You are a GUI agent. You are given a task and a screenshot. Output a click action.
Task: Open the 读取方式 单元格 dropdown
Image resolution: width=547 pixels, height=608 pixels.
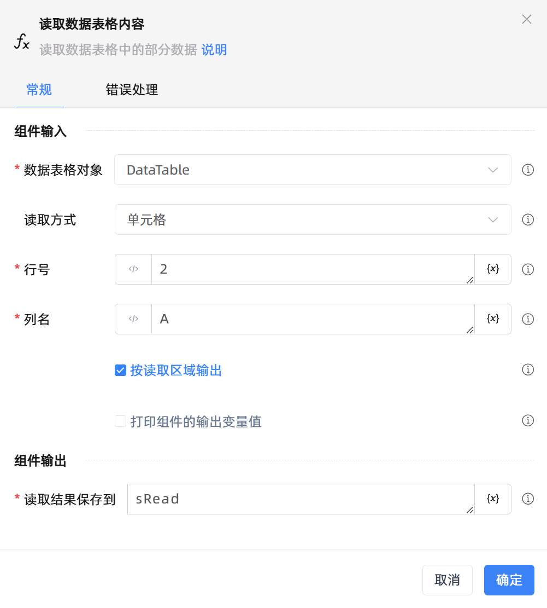[x=313, y=219]
